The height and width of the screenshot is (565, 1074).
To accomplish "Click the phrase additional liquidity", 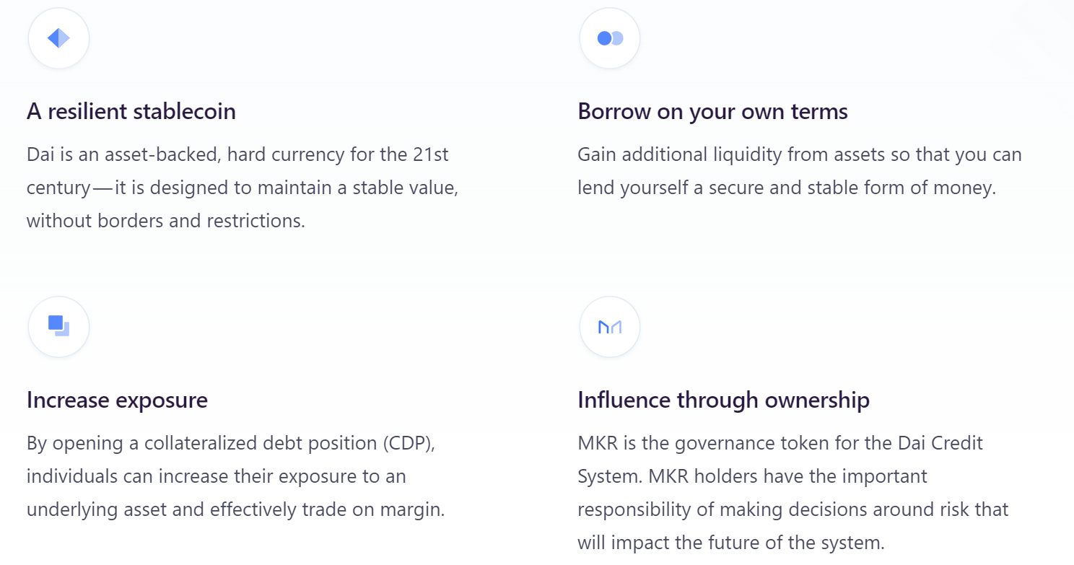I will (x=703, y=154).
